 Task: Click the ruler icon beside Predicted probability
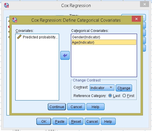coord(19,37)
